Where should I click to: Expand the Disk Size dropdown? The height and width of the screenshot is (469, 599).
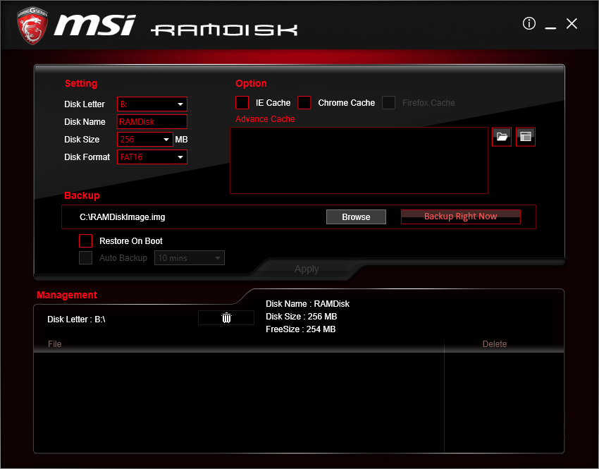[x=145, y=140]
